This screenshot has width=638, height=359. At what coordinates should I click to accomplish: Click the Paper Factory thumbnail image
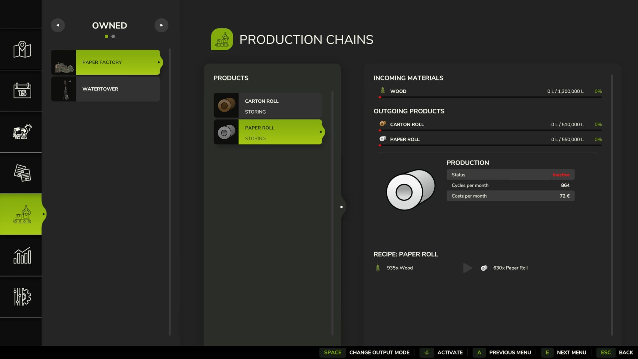coord(64,62)
